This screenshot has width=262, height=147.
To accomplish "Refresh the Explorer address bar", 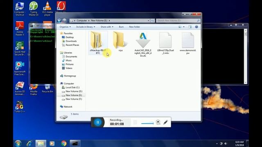I will [152, 21].
